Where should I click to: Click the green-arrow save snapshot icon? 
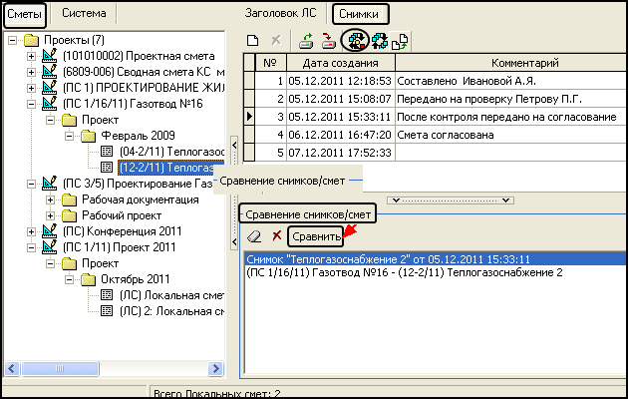(308, 40)
